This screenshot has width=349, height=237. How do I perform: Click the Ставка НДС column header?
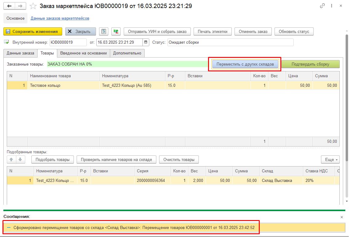coord(319,171)
